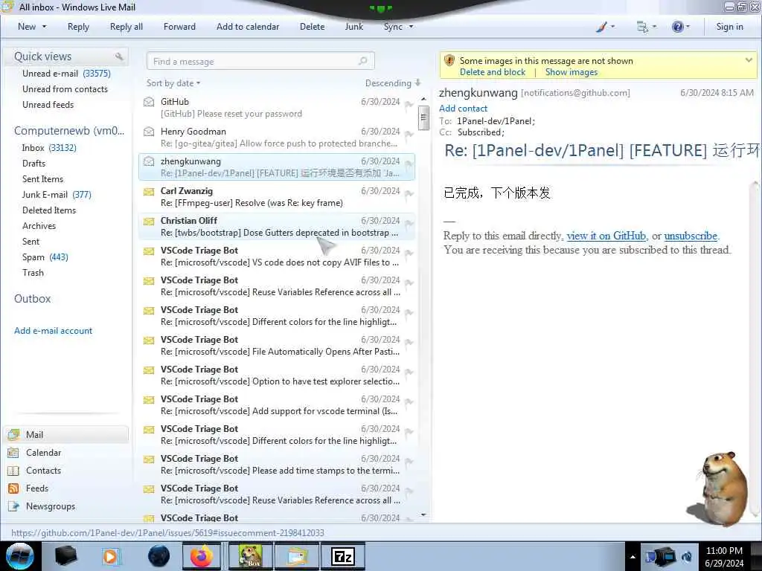Open the blue Help question-mark icon
This screenshot has width=762, height=571.
point(677,28)
